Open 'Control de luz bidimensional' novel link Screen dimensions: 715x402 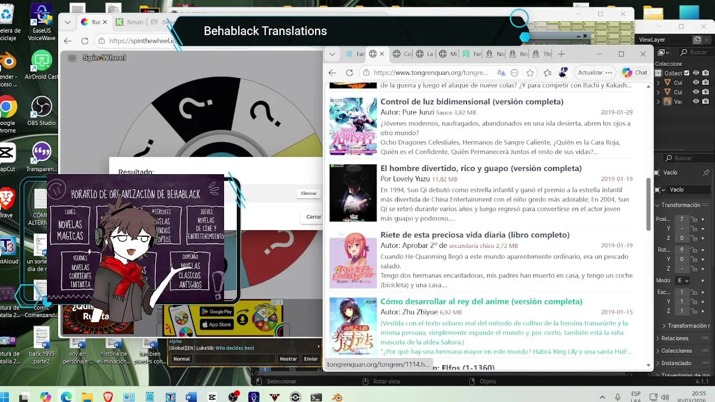pos(472,102)
